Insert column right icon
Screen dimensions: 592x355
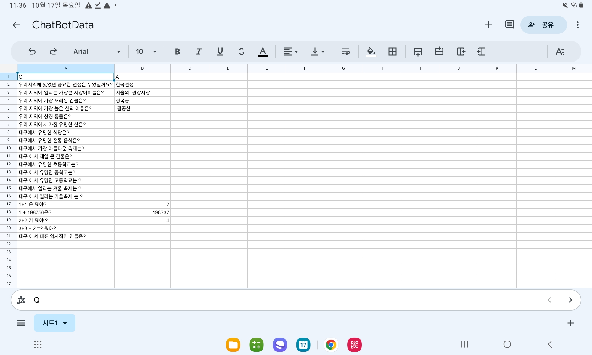point(461,51)
